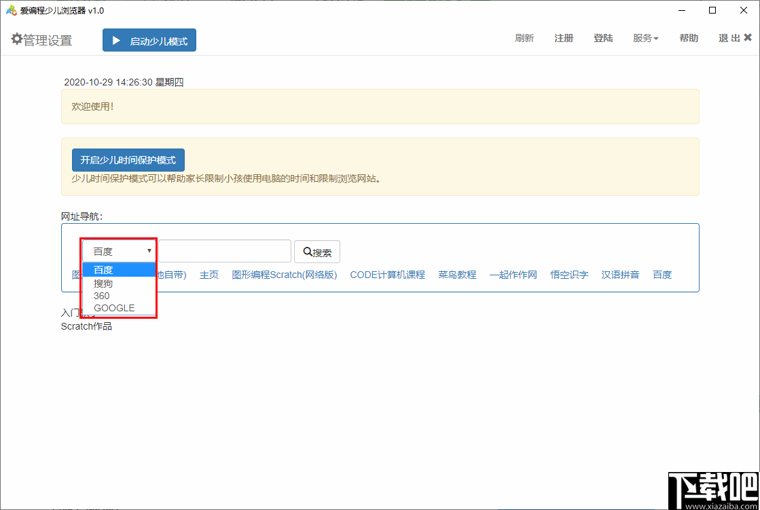Screen dimensions: 760x510
Task: Open the 汉语拼音 link
Action: [620, 275]
